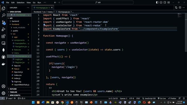Click the API command center search box
This screenshot has width=187, height=105.
98,3
